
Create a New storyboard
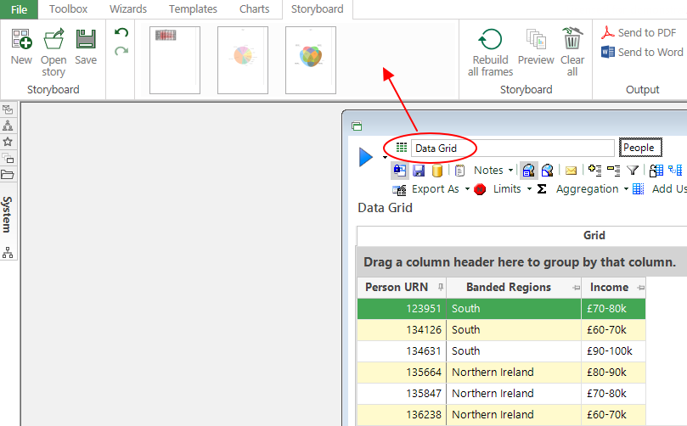[21, 47]
